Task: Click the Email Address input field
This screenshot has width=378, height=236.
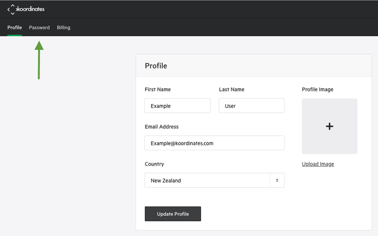Action: point(214,143)
